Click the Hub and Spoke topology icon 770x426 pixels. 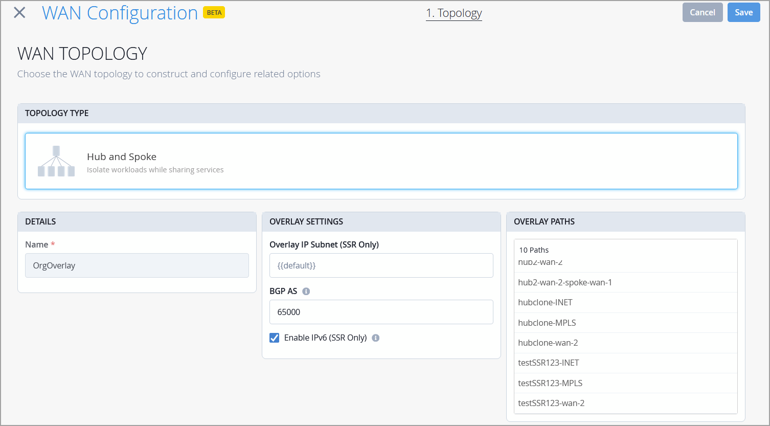pyautogui.click(x=56, y=161)
